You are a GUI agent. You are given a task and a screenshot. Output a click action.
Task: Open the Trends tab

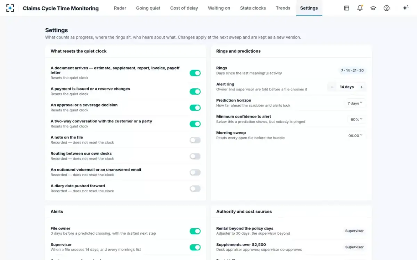[x=283, y=8]
